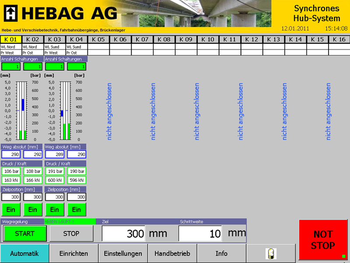Open the Einrichten tab
This screenshot has height=263, width=350.
coord(73,253)
